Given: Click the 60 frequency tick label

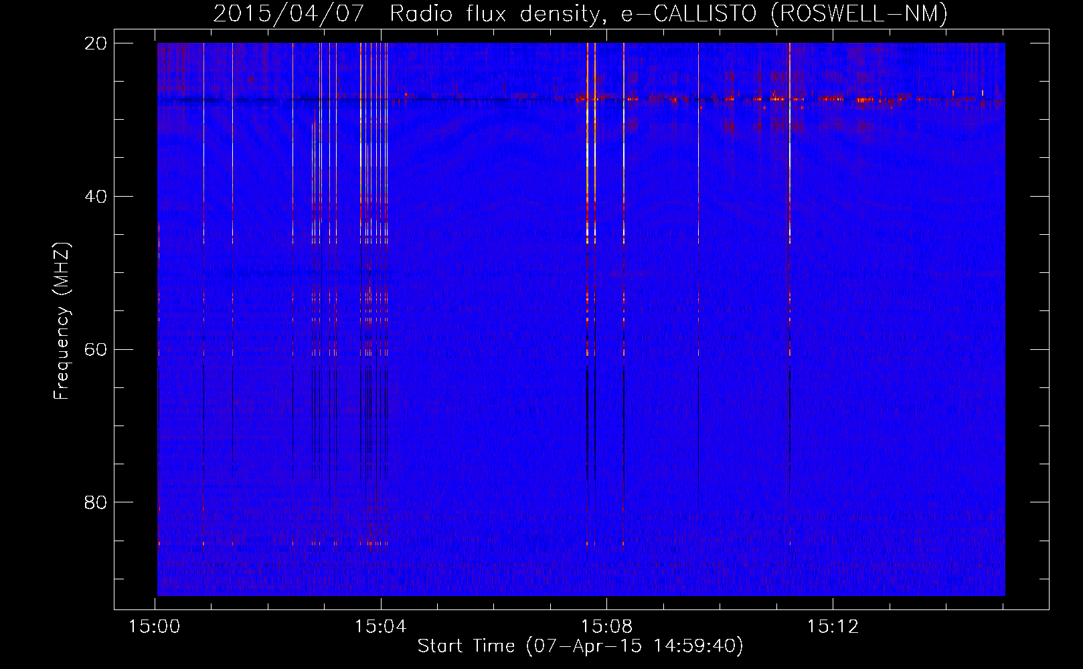Looking at the screenshot, I should tap(96, 350).
